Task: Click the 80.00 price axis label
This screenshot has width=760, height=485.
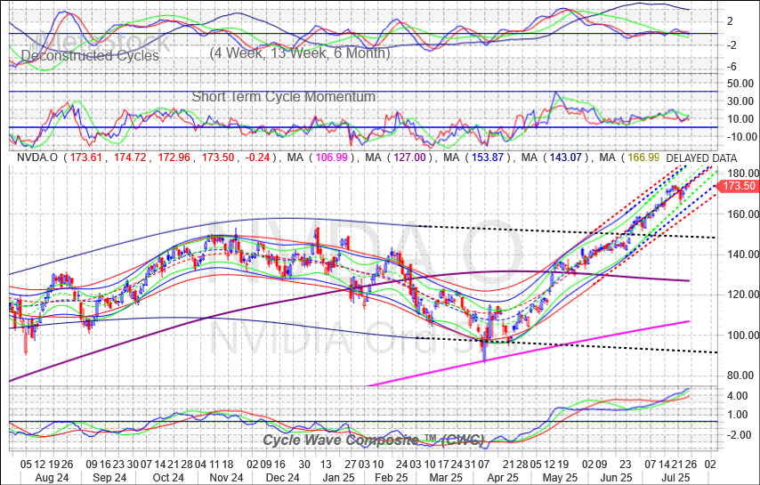Action: point(740,375)
